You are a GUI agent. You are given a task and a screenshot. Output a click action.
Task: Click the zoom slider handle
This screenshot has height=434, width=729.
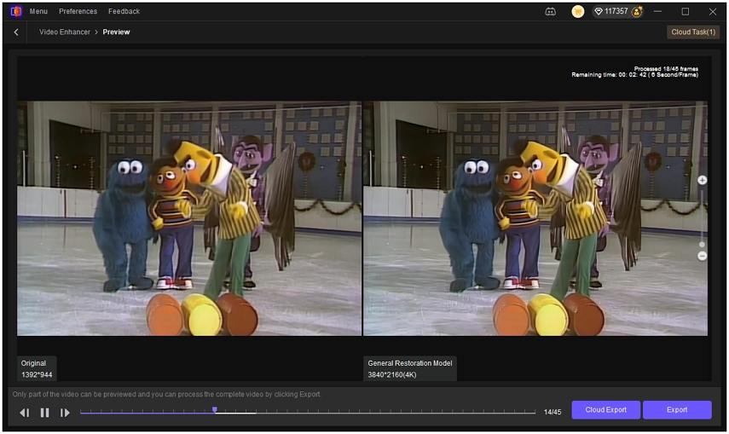click(x=702, y=244)
